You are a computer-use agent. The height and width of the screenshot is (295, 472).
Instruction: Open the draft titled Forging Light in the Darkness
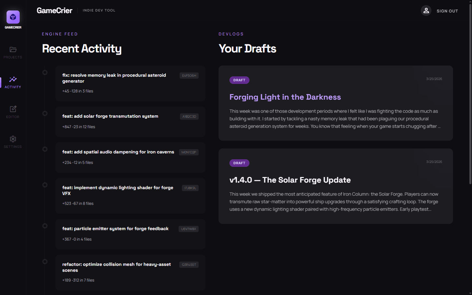[285, 97]
